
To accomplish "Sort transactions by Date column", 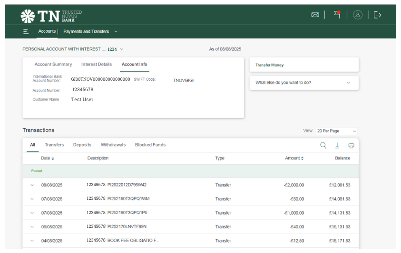I will [x=48, y=158].
